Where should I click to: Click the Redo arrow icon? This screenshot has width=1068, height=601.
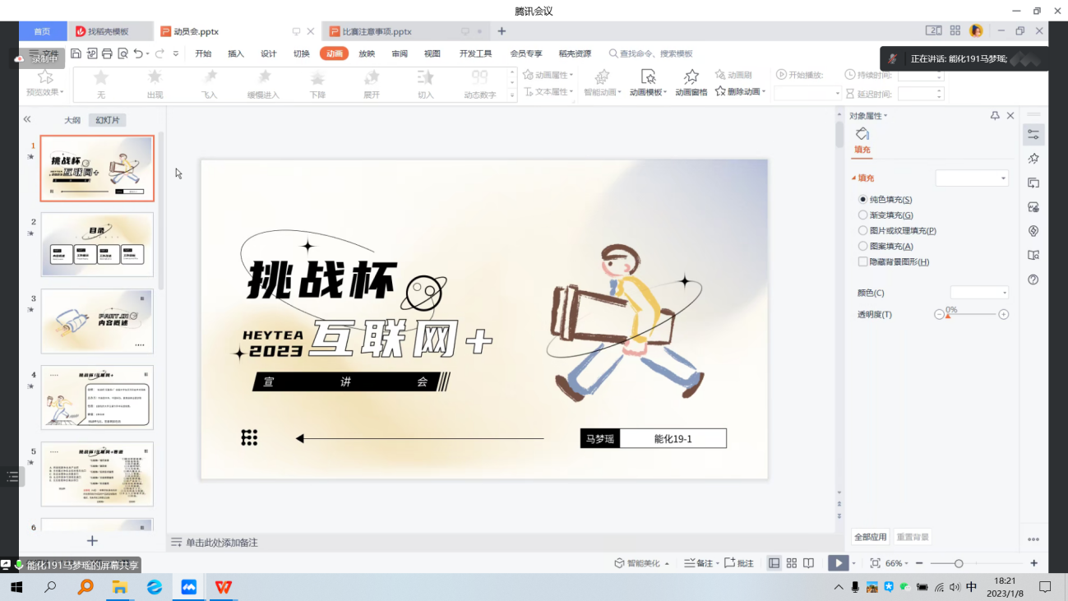click(x=160, y=53)
